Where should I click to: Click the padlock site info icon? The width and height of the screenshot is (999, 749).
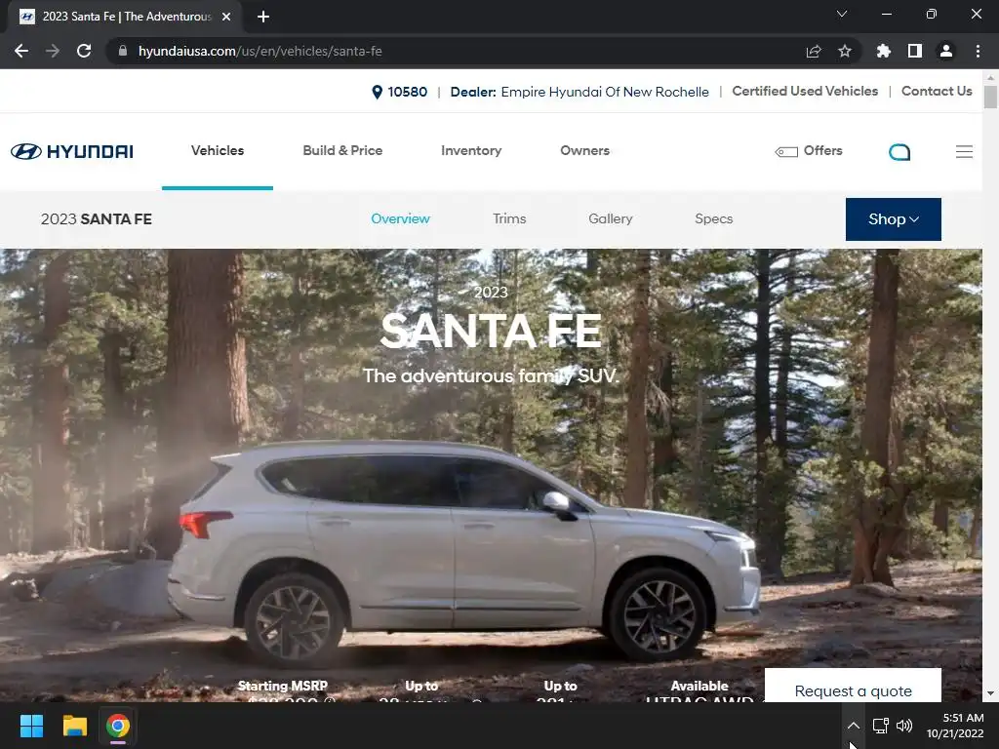123,51
